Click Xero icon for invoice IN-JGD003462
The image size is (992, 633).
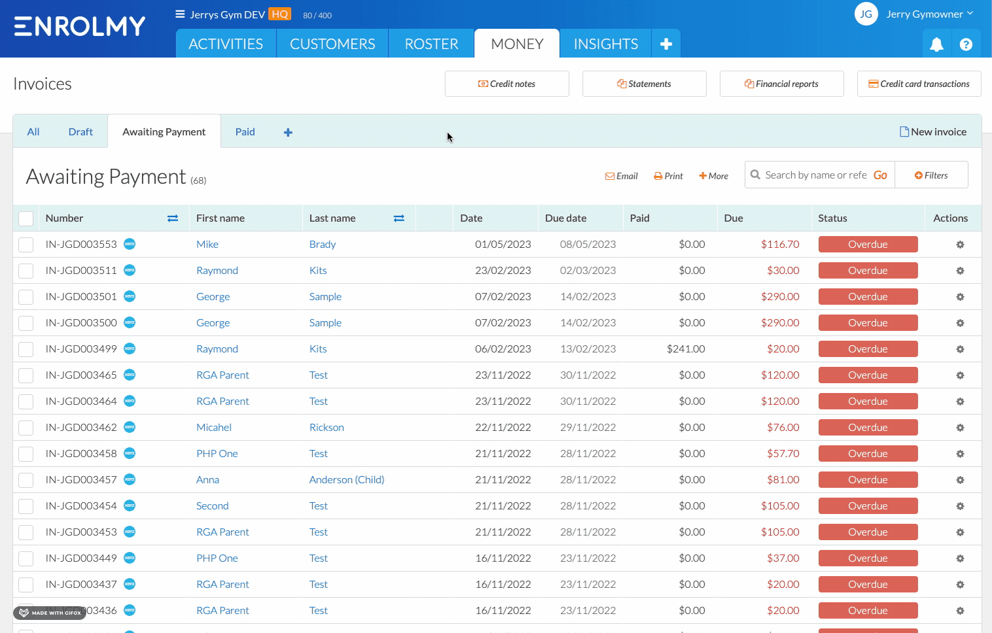pos(129,427)
